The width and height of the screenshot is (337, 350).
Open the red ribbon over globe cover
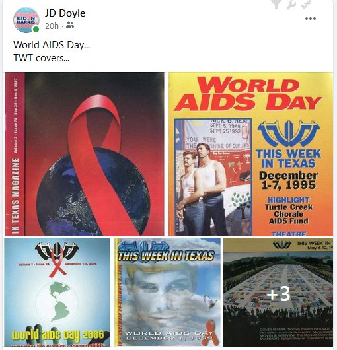[85, 154]
